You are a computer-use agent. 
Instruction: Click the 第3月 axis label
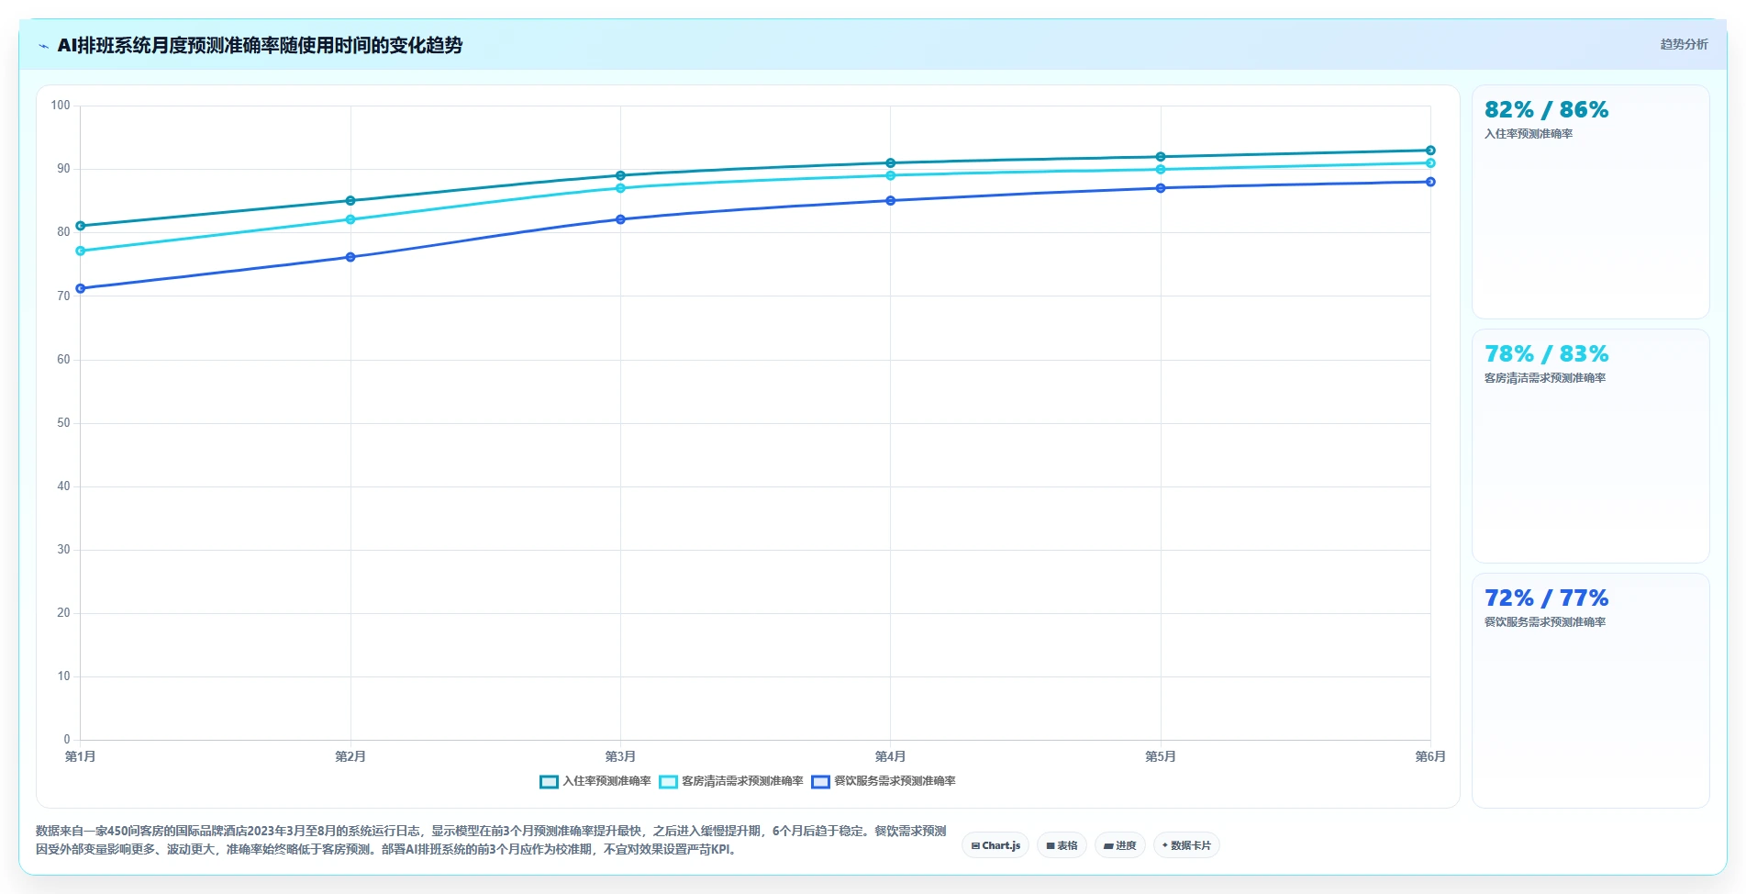[x=620, y=756]
